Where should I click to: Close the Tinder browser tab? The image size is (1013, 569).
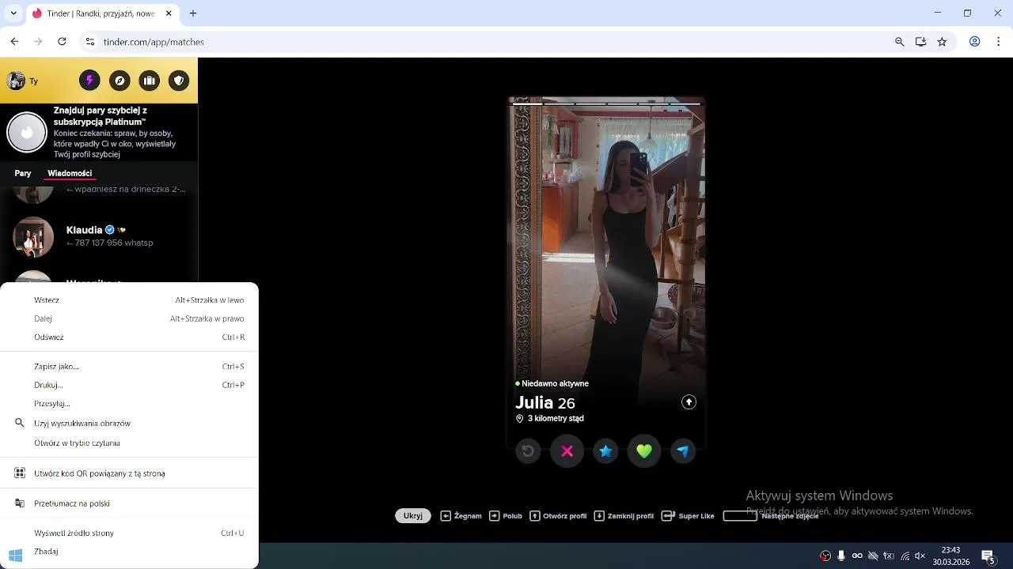(x=169, y=13)
